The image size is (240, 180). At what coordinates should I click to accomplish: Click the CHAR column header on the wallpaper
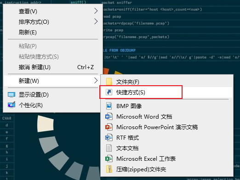tap(7, 118)
